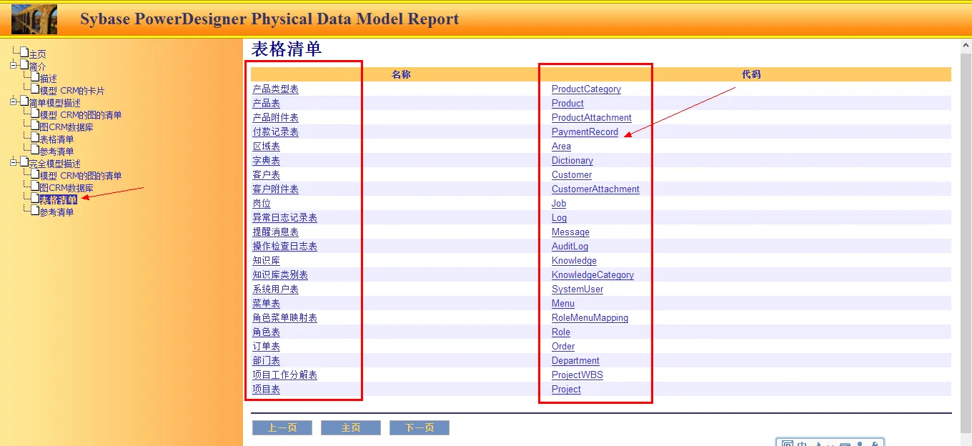Image resolution: width=972 pixels, height=446 pixels.
Task: Click the 代码 column header
Action: [x=751, y=74]
